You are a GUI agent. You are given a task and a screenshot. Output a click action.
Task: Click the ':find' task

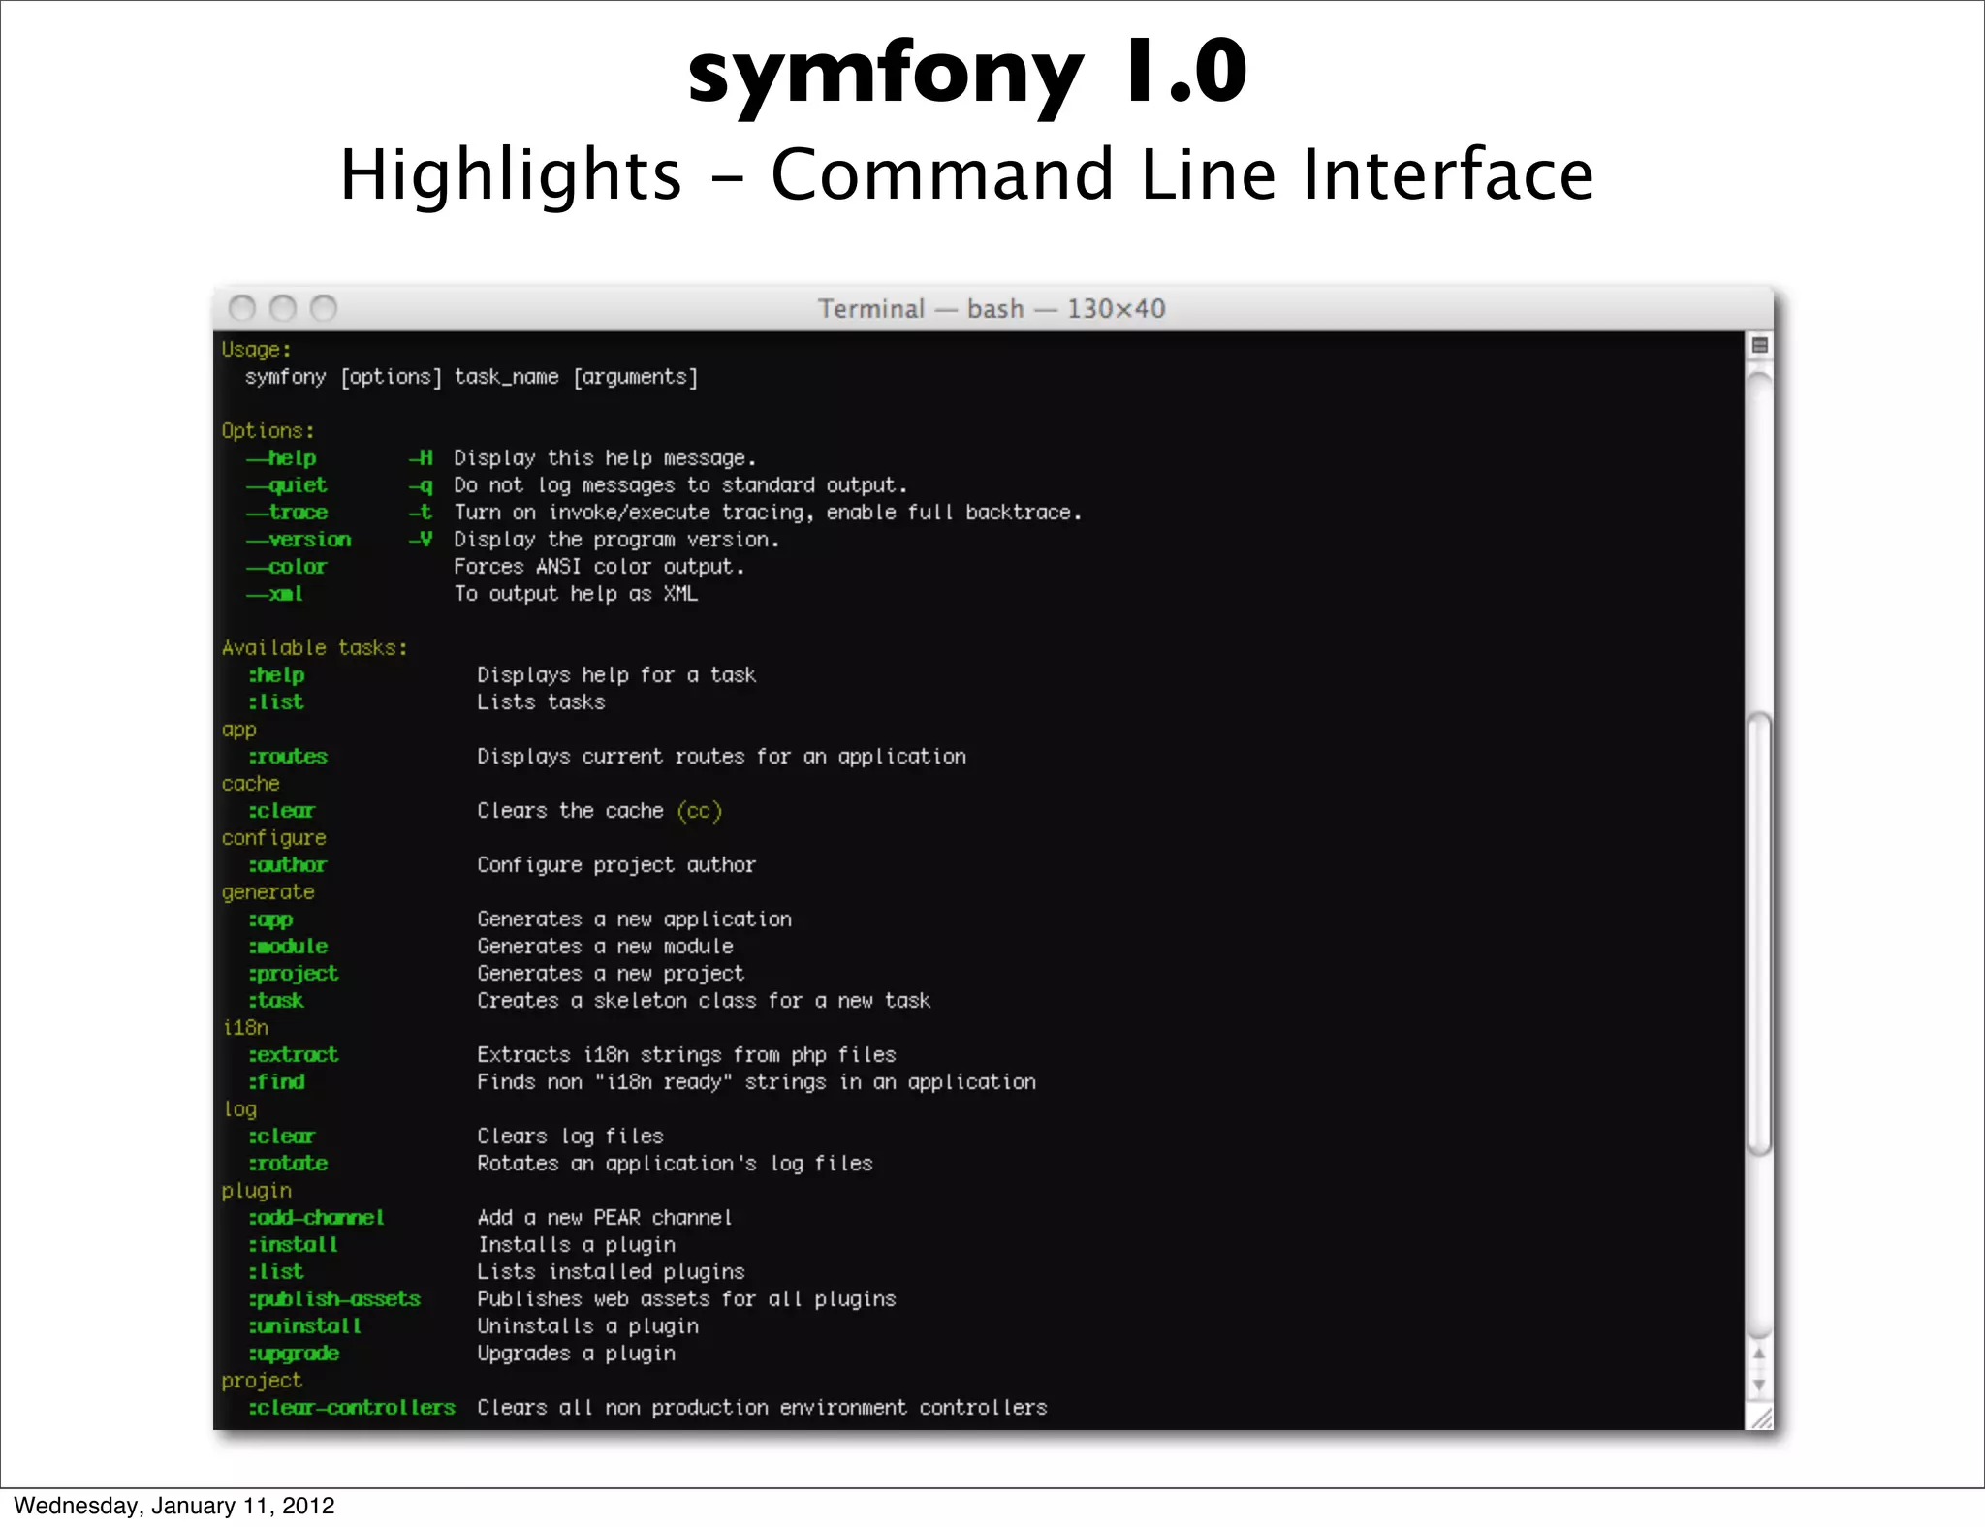tap(276, 1082)
